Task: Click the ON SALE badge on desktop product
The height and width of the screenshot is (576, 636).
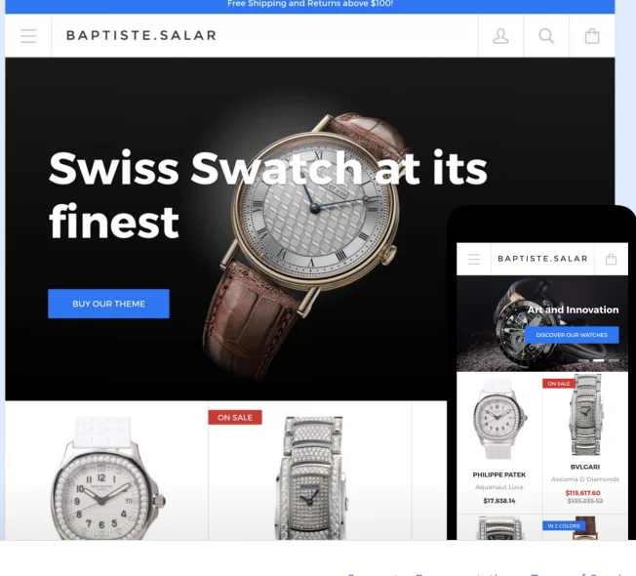Action: 235,417
